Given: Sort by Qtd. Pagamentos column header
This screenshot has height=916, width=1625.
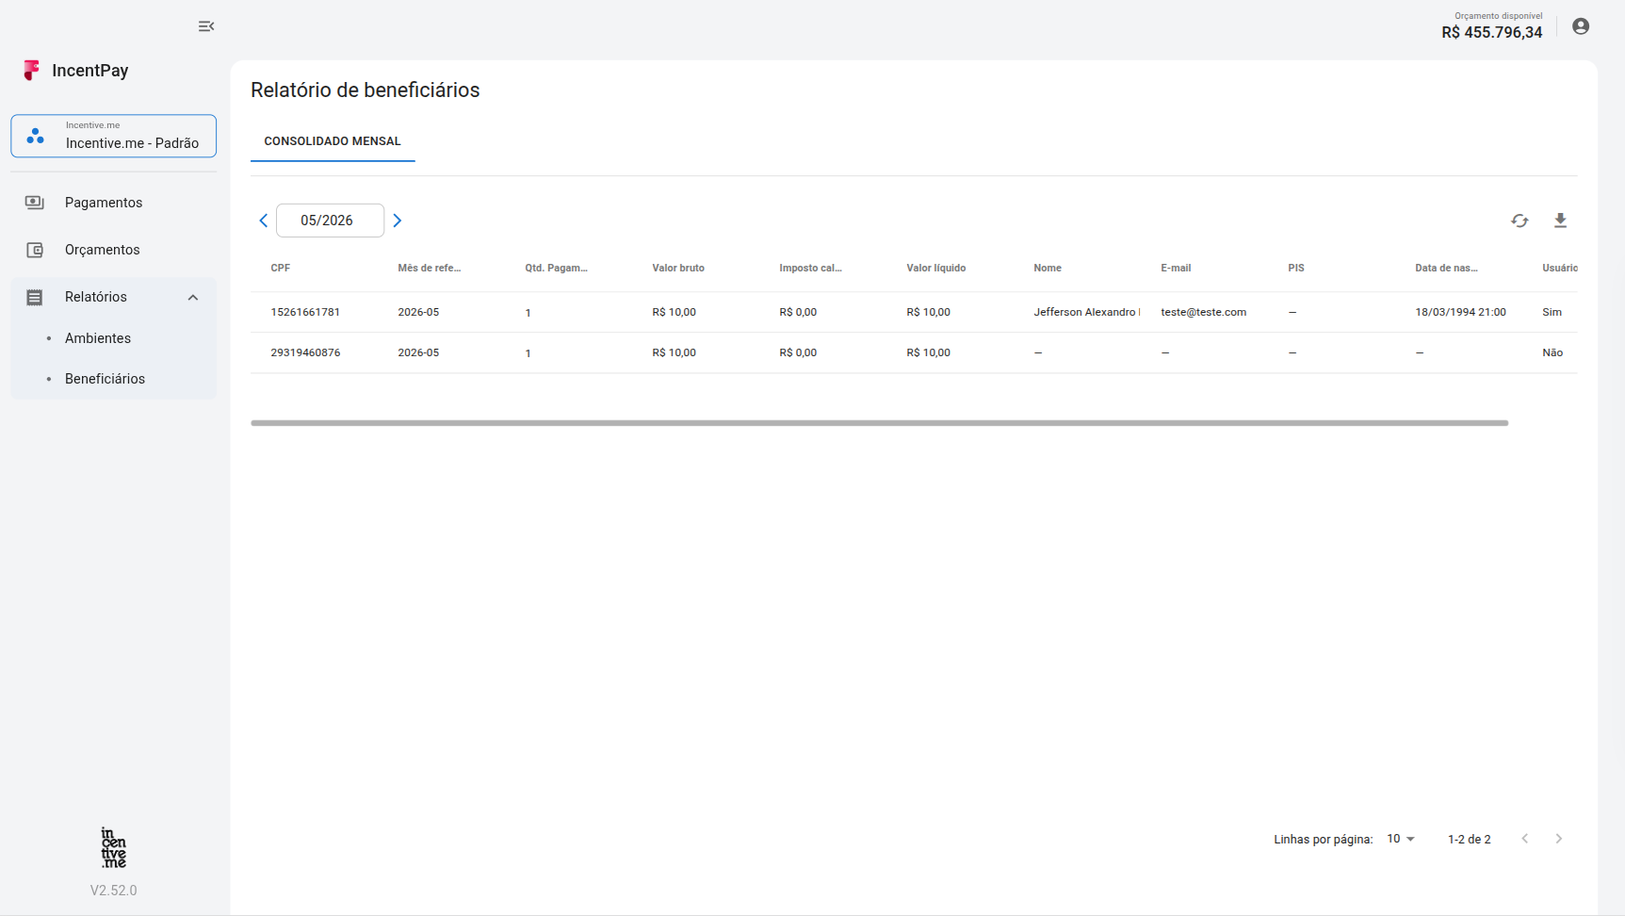Looking at the screenshot, I should tap(556, 269).
